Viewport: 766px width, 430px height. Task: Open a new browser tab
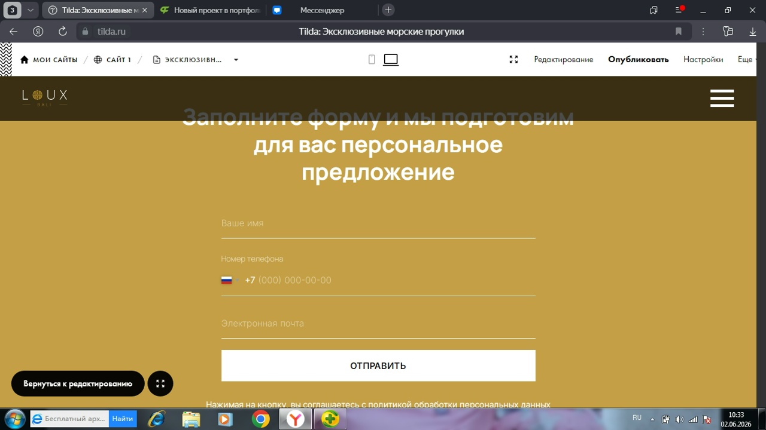pos(388,10)
